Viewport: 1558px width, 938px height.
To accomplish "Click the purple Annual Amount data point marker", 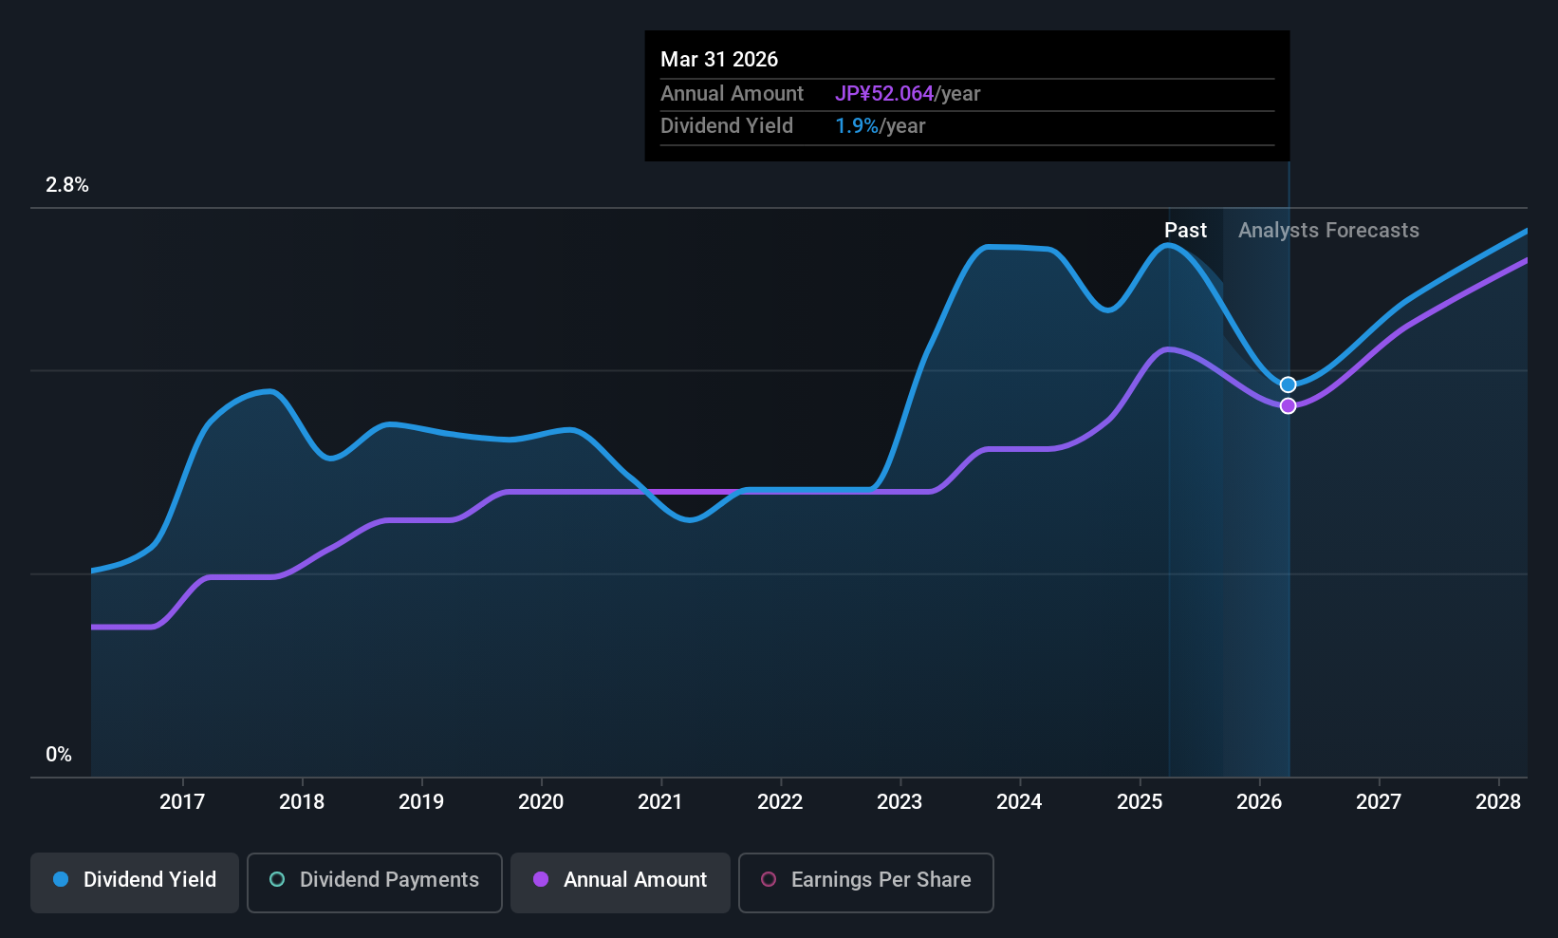I will click(x=1288, y=406).
